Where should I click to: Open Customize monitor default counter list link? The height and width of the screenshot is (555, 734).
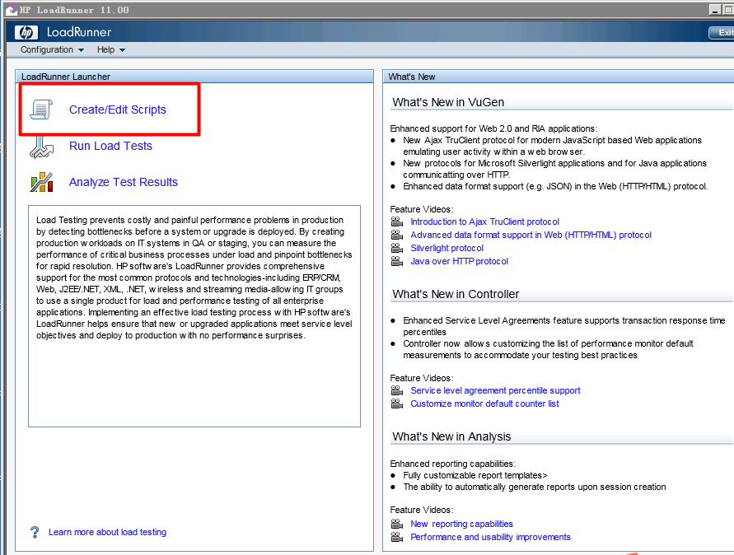(484, 403)
